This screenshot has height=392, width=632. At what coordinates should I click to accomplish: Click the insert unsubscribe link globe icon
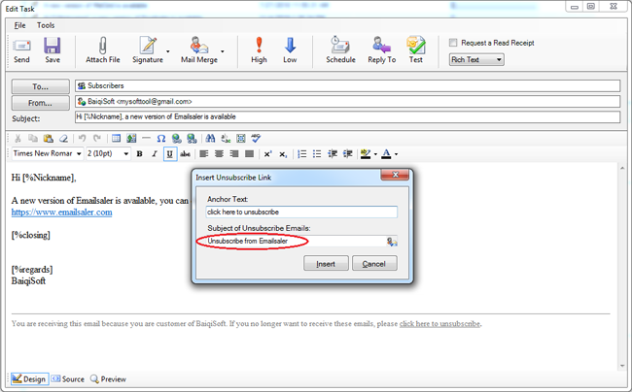(x=192, y=139)
